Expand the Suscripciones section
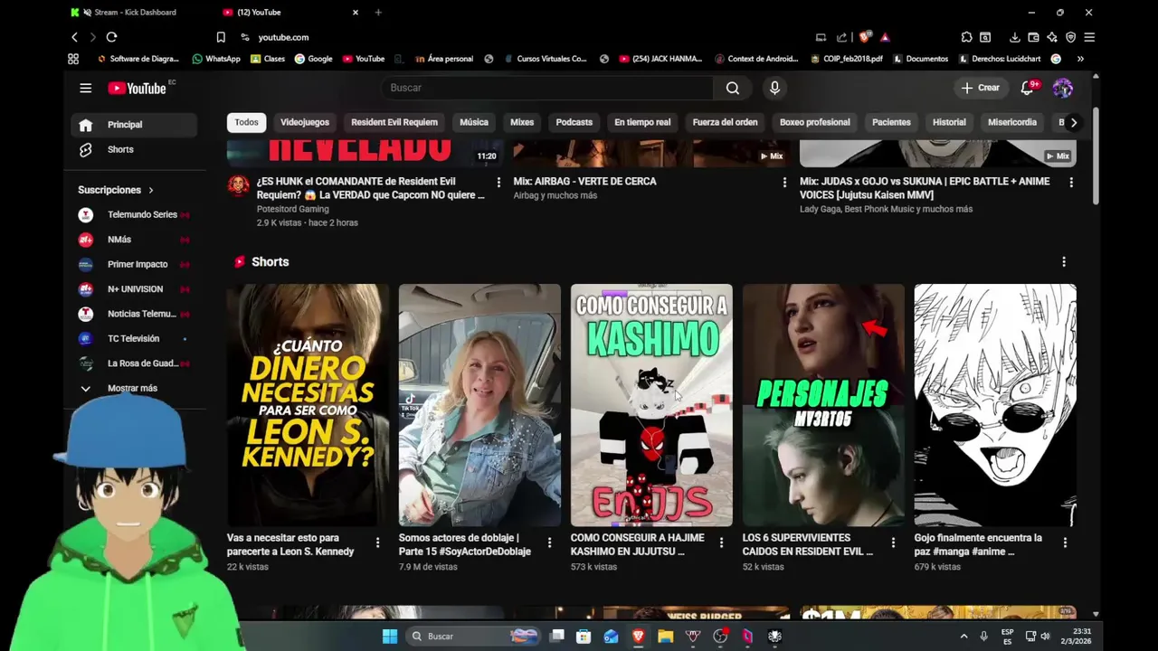The width and height of the screenshot is (1158, 651). point(116,190)
